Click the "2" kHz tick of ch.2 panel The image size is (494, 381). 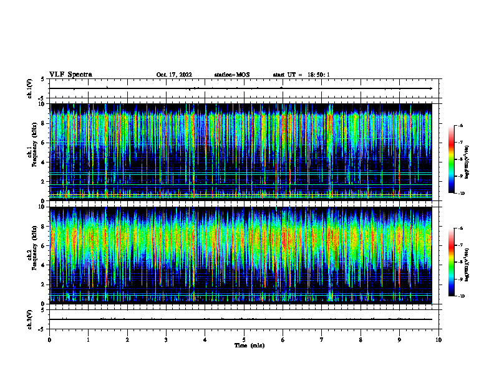tap(44, 285)
